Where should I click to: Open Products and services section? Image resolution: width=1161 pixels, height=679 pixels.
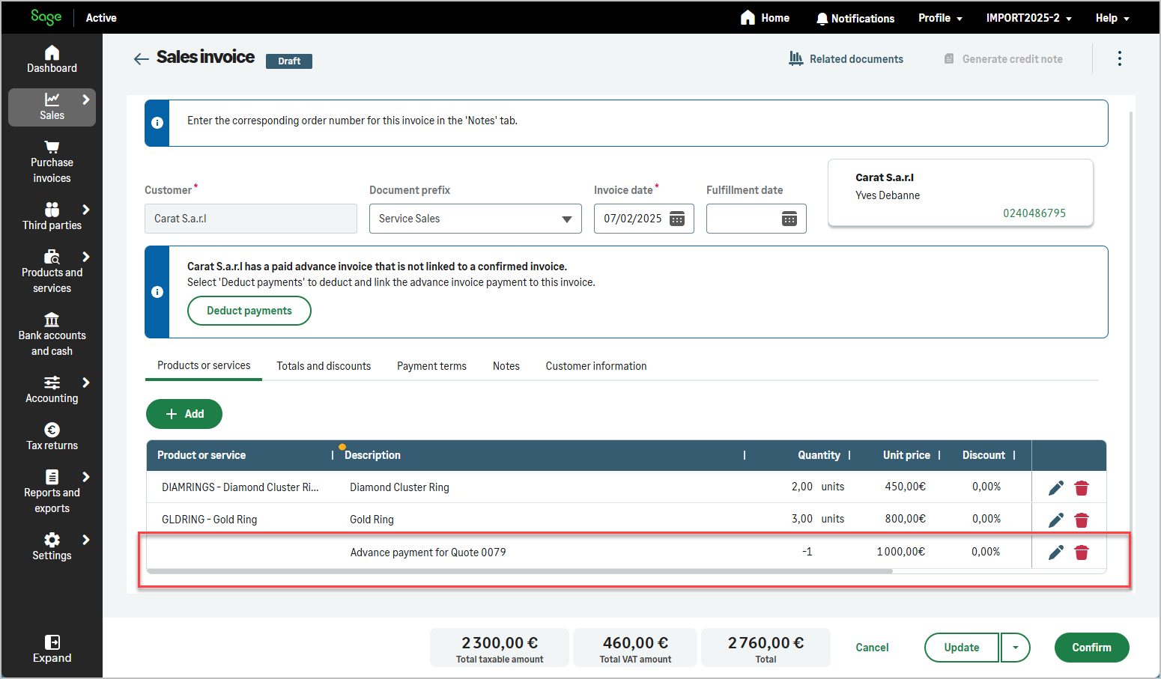click(x=52, y=272)
